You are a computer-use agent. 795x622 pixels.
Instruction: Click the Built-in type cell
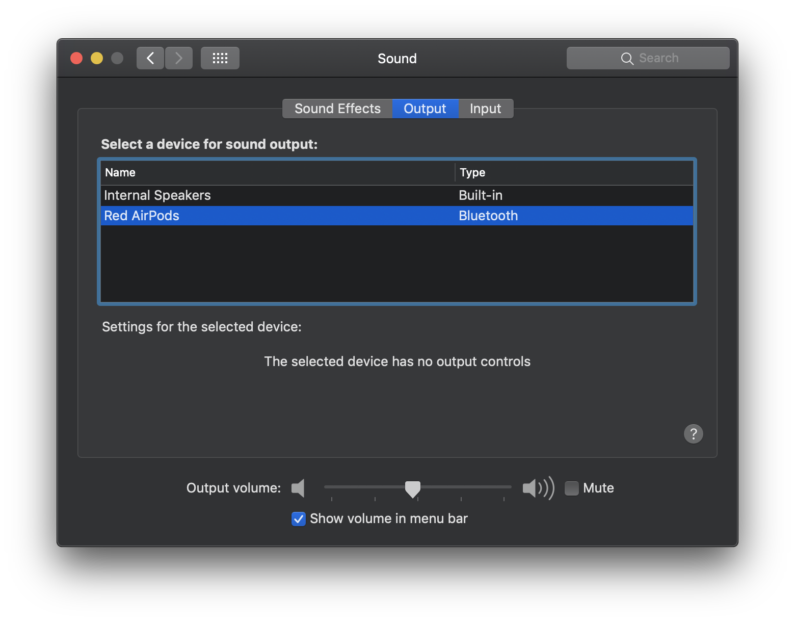[481, 195]
